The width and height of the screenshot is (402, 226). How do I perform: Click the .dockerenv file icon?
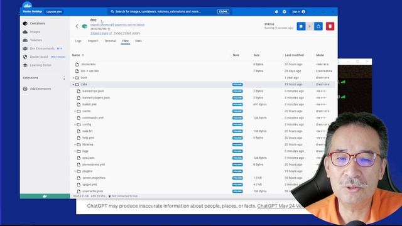tap(77, 64)
